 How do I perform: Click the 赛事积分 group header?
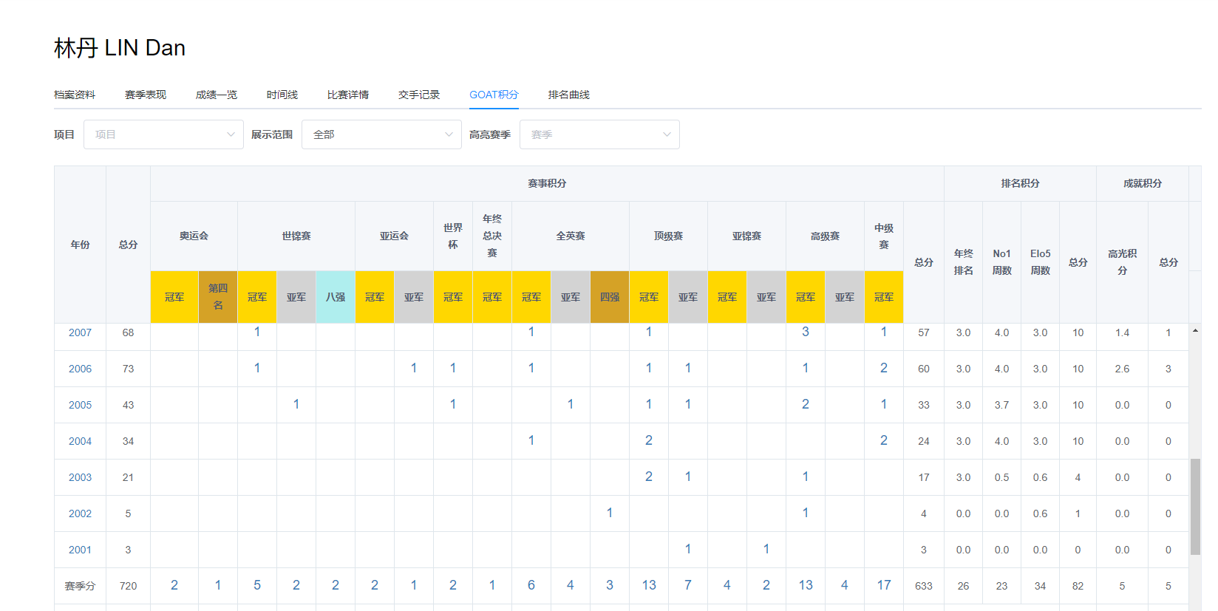(547, 183)
